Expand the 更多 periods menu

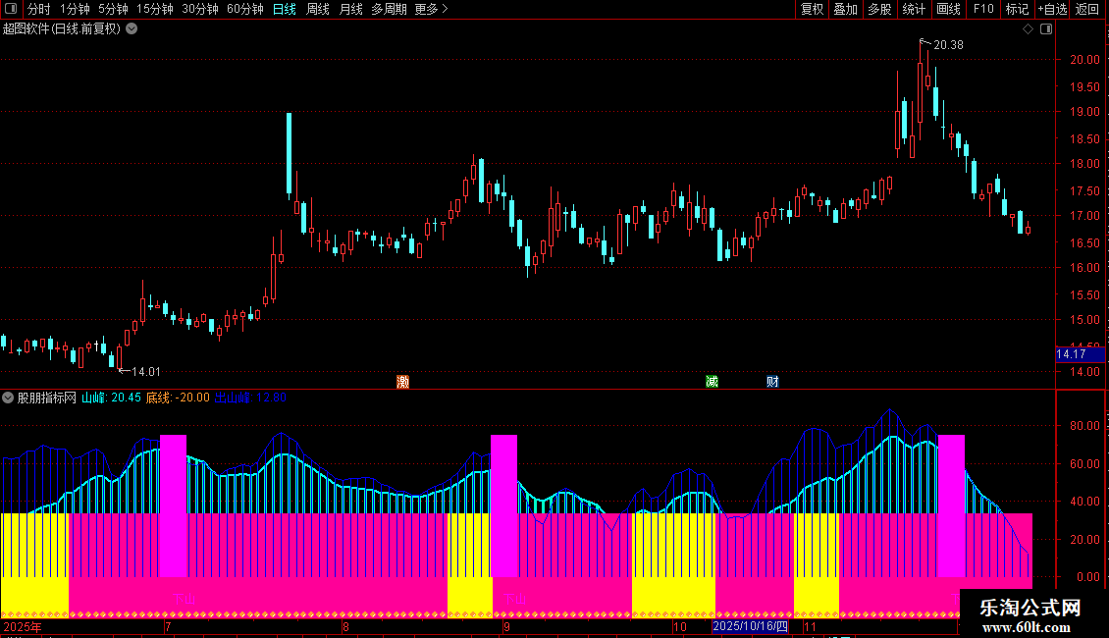pyautogui.click(x=432, y=9)
